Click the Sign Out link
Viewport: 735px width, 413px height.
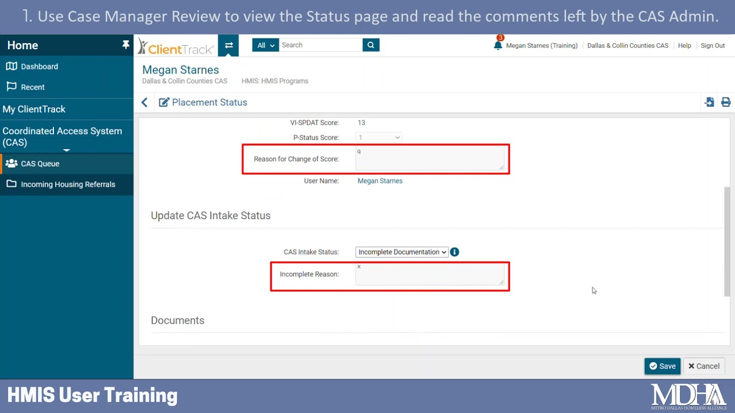713,45
